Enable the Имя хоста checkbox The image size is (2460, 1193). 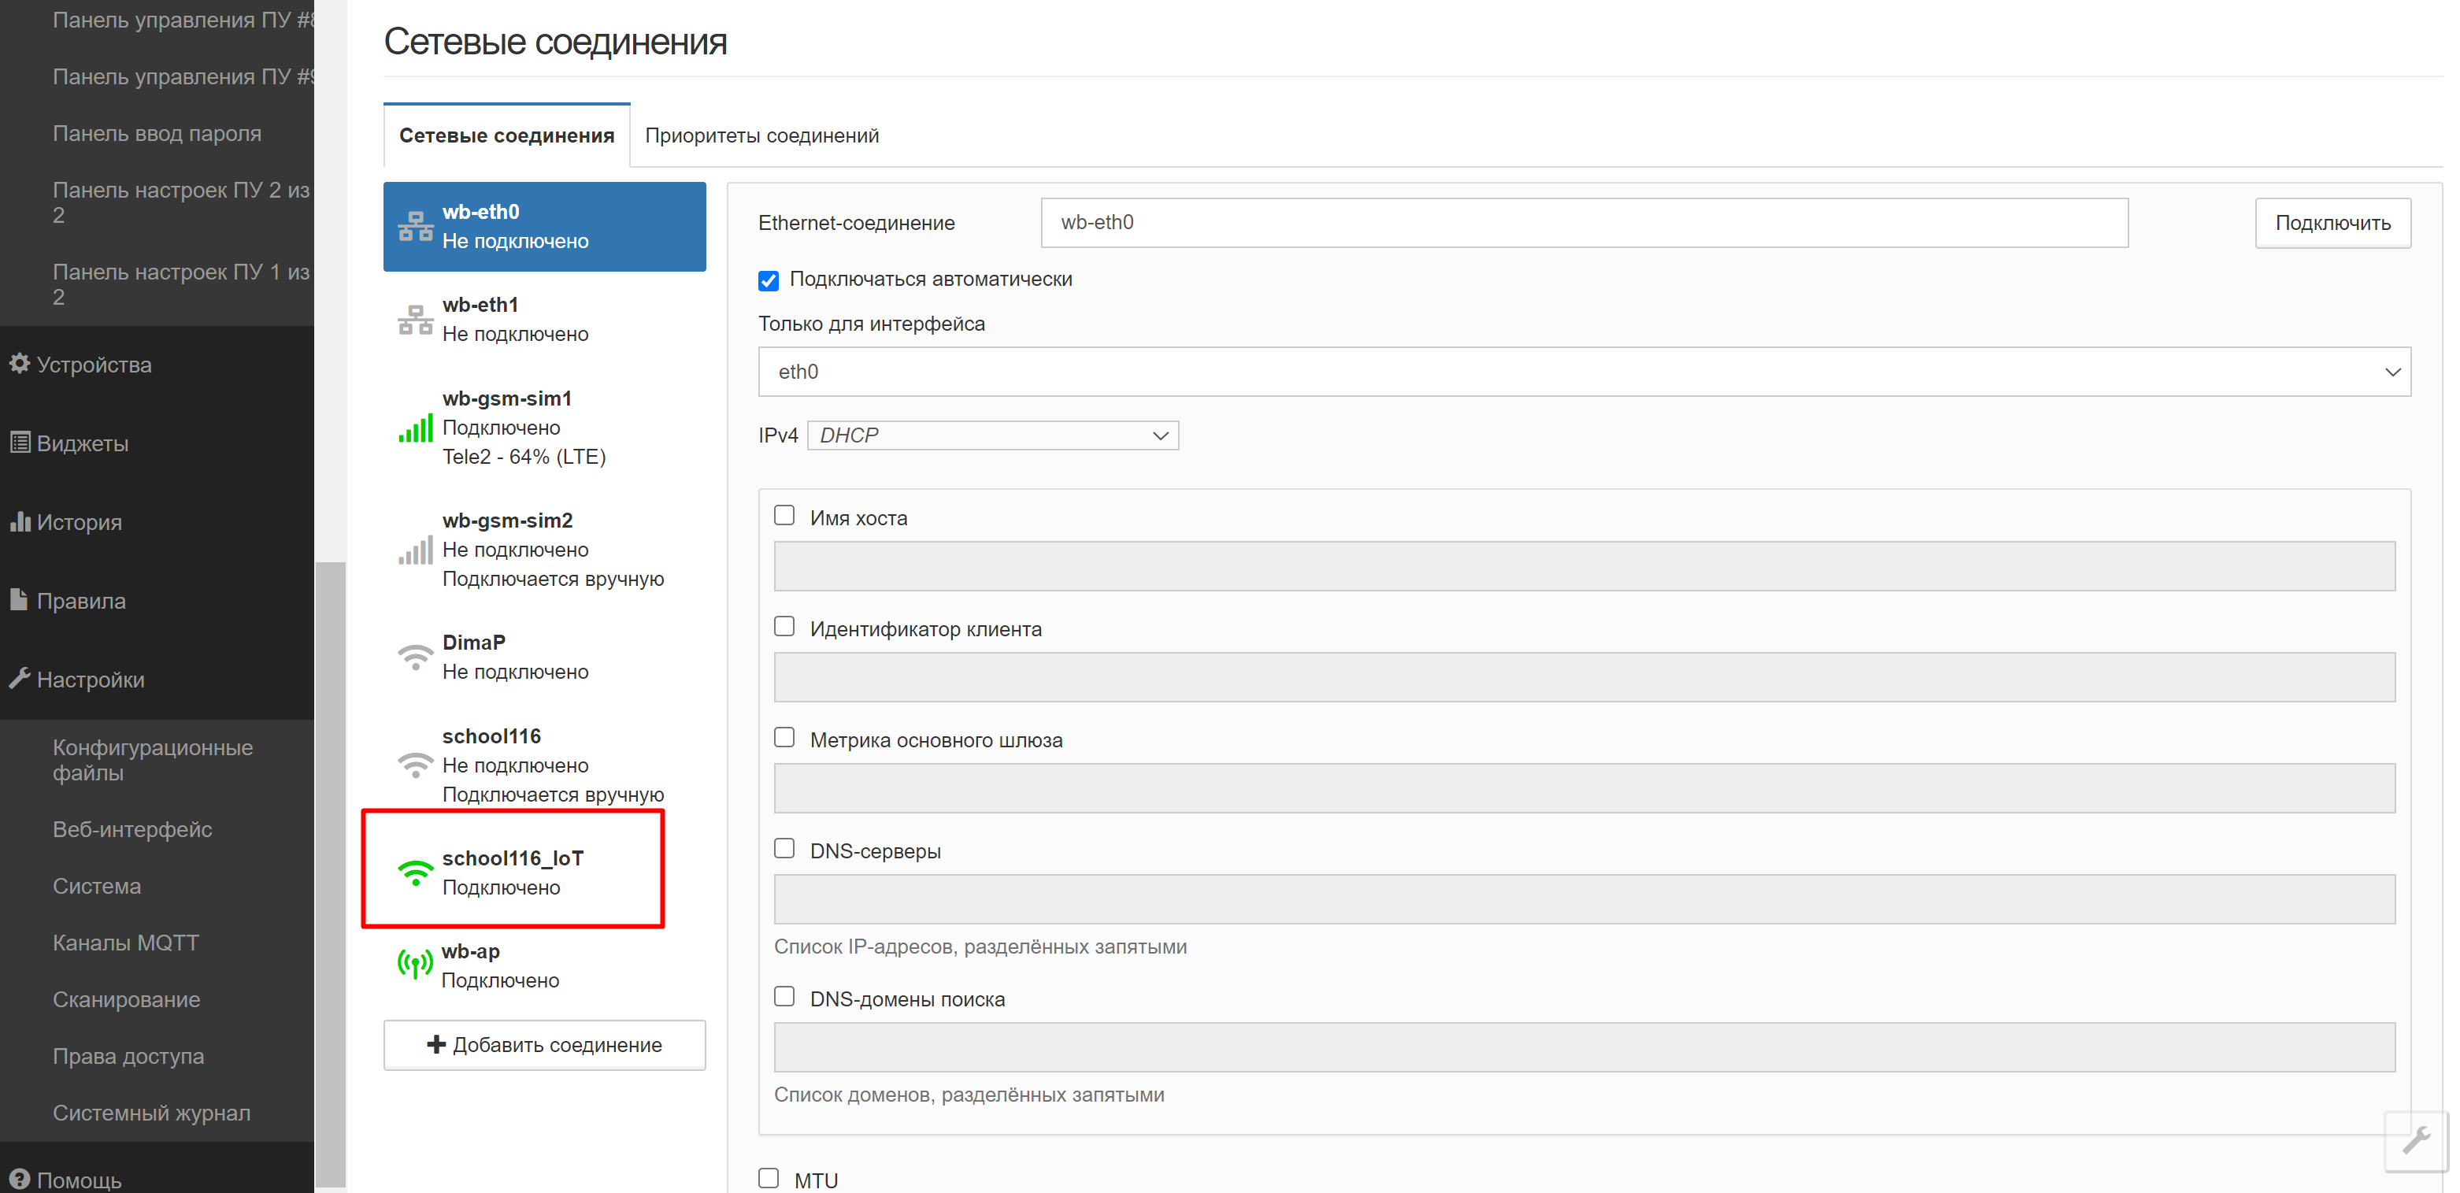(784, 516)
